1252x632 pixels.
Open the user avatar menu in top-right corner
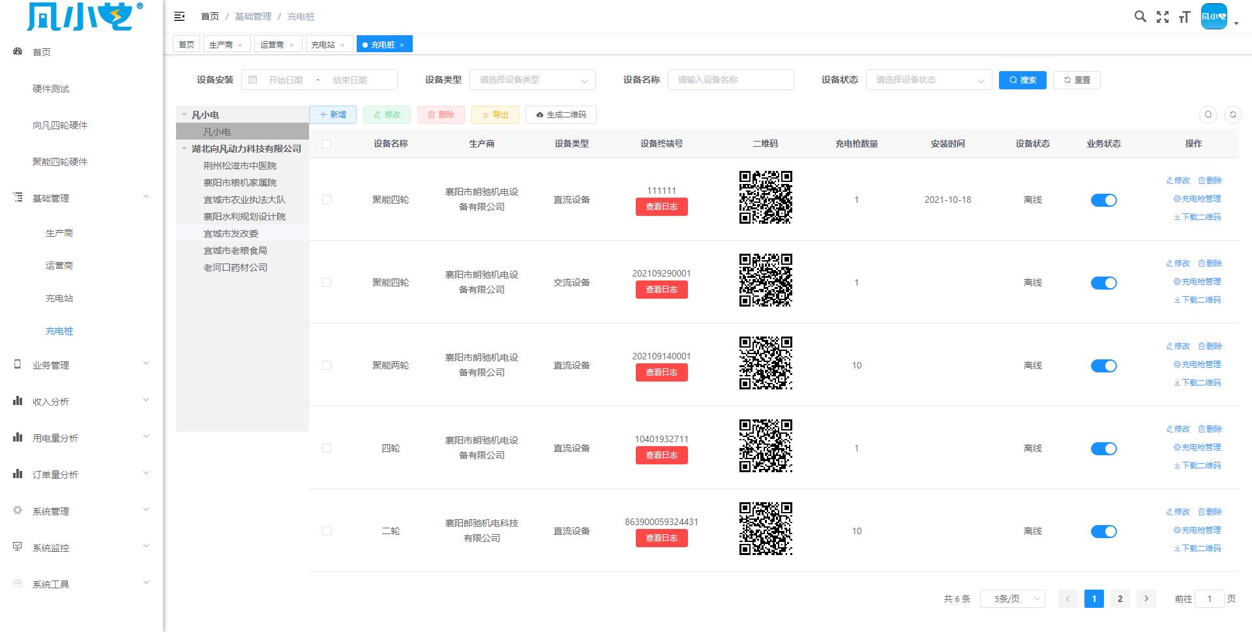click(x=1214, y=16)
